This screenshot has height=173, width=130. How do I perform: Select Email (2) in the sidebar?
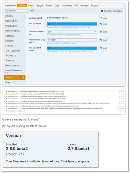[x=9, y=41]
